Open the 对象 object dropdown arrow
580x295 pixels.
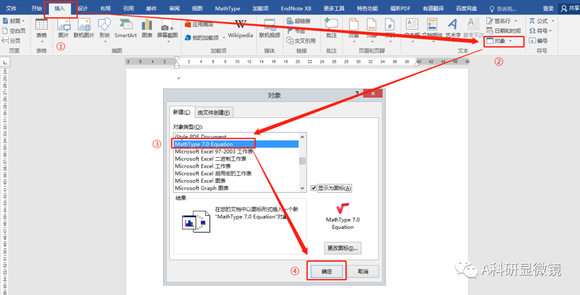pos(511,41)
